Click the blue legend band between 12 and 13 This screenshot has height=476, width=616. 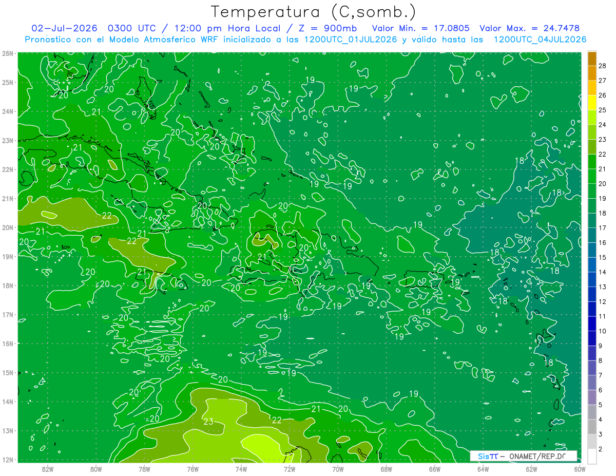[592, 294]
